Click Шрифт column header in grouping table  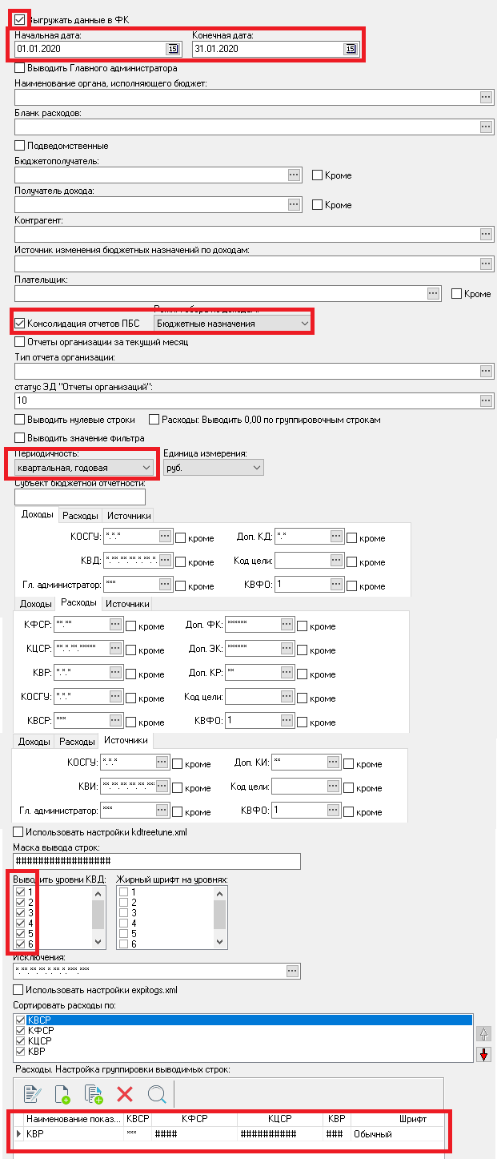[413, 1118]
